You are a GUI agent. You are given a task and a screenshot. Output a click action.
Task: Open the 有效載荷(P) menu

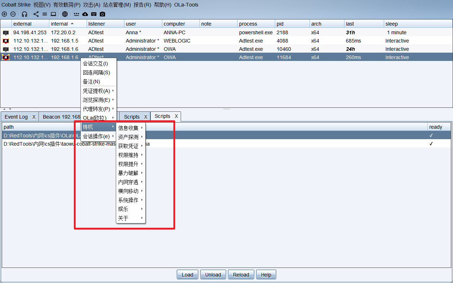tap(67, 5)
